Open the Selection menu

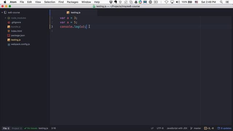pyautogui.click(x=50, y=2)
